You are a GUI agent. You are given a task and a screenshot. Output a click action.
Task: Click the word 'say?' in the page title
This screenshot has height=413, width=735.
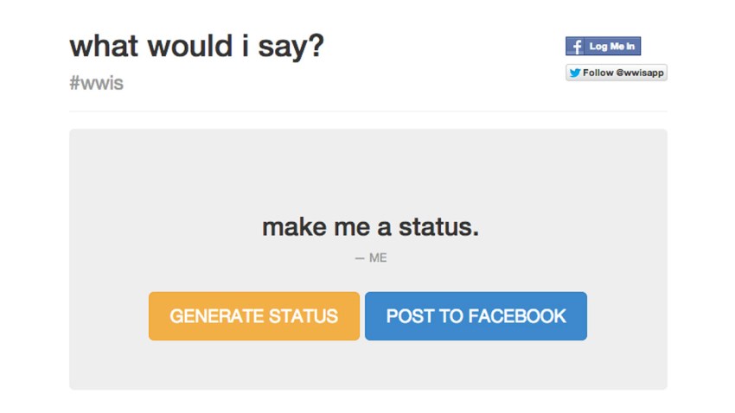(x=291, y=47)
